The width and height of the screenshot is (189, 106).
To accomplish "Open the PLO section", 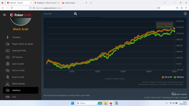I will pyautogui.click(x=14, y=97).
